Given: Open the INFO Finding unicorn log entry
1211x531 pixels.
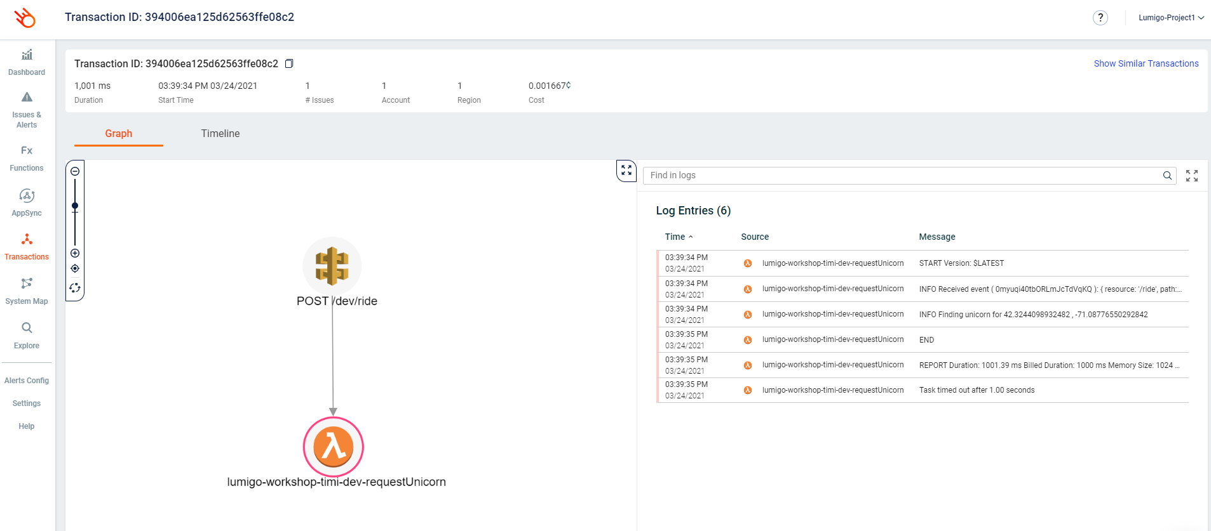Looking at the screenshot, I should click(x=923, y=314).
